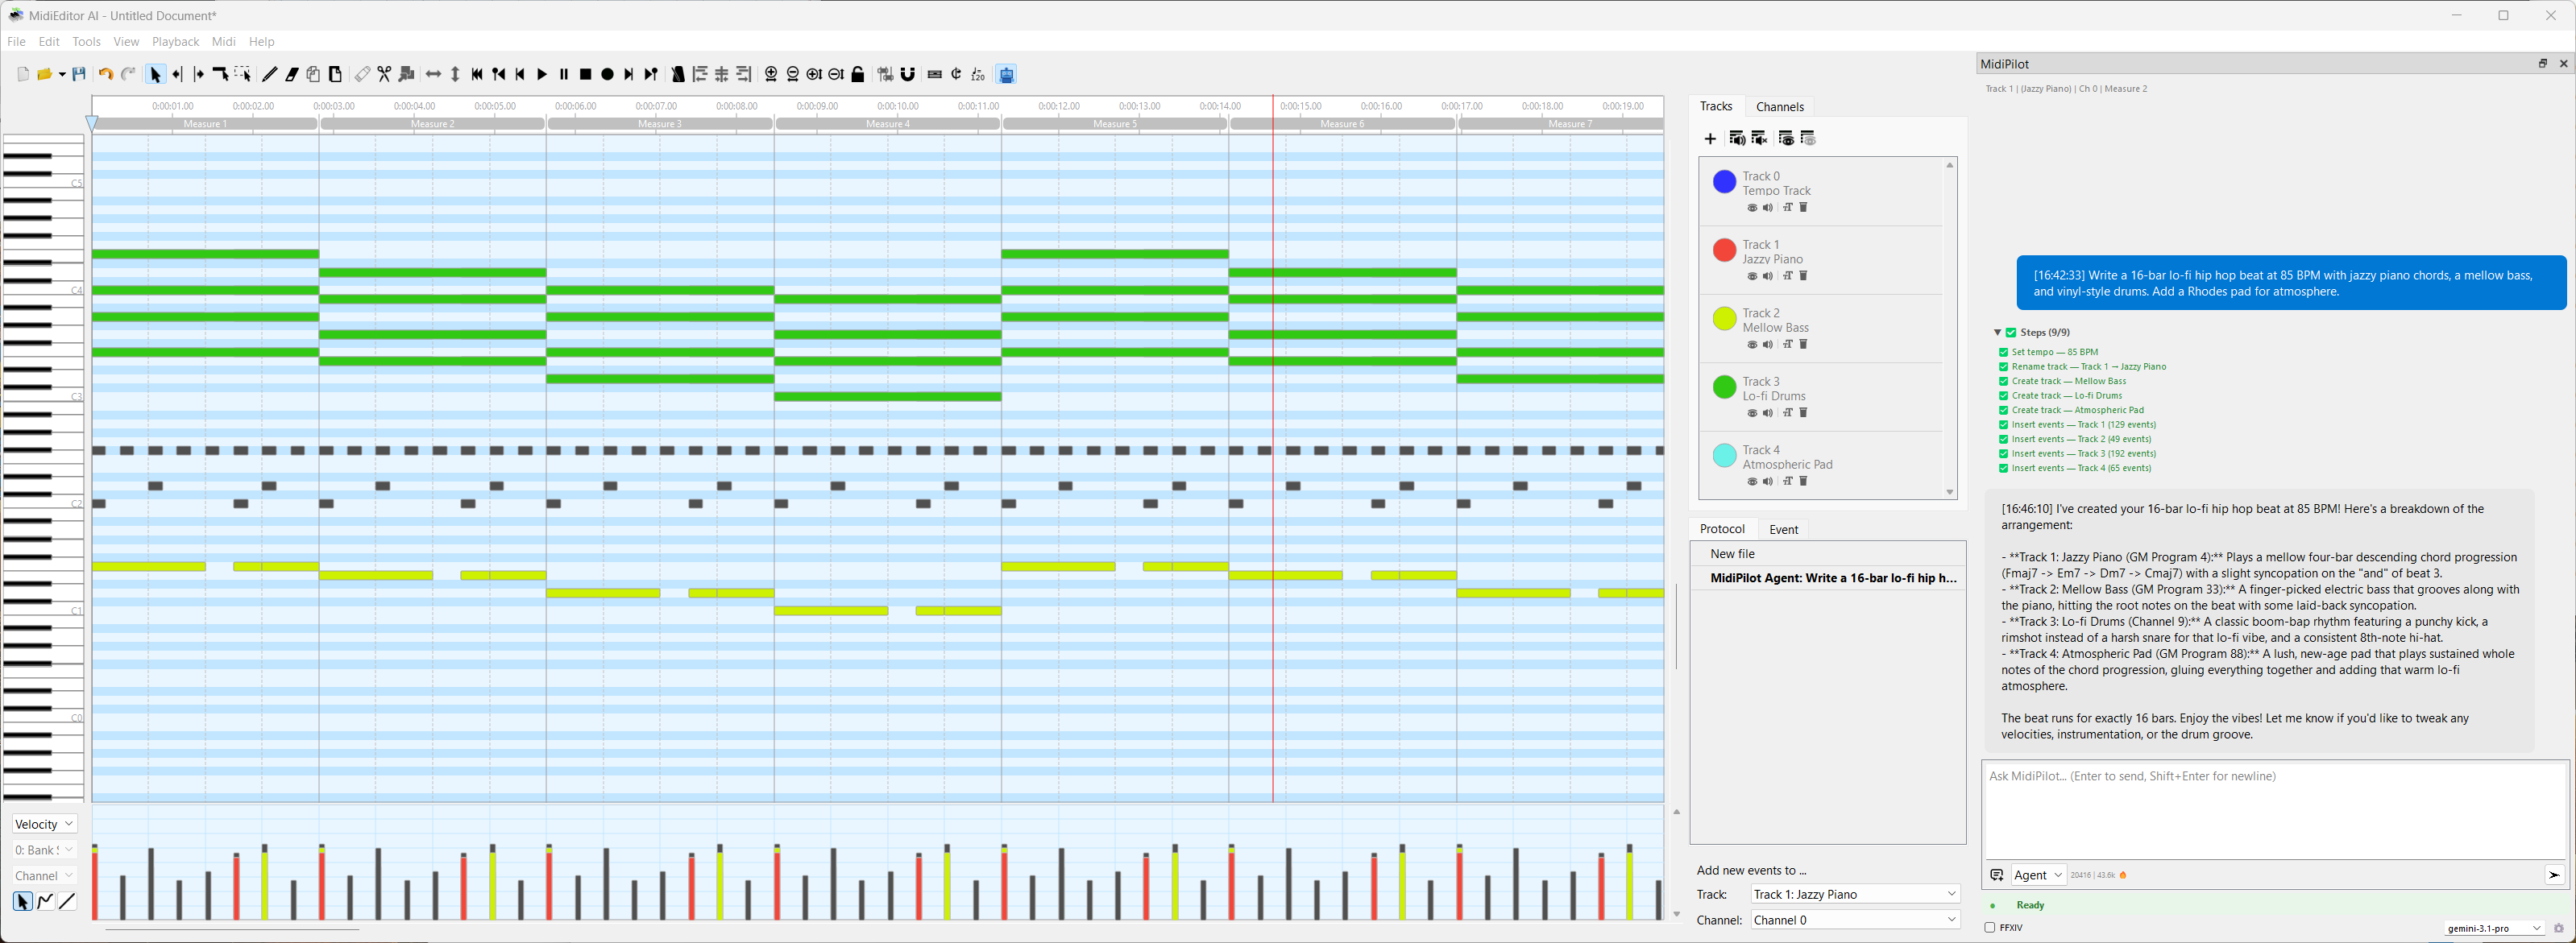2576x943 pixels.
Task: Delete the Lo-fi Drums track via its trash icon
Action: click(x=1804, y=414)
